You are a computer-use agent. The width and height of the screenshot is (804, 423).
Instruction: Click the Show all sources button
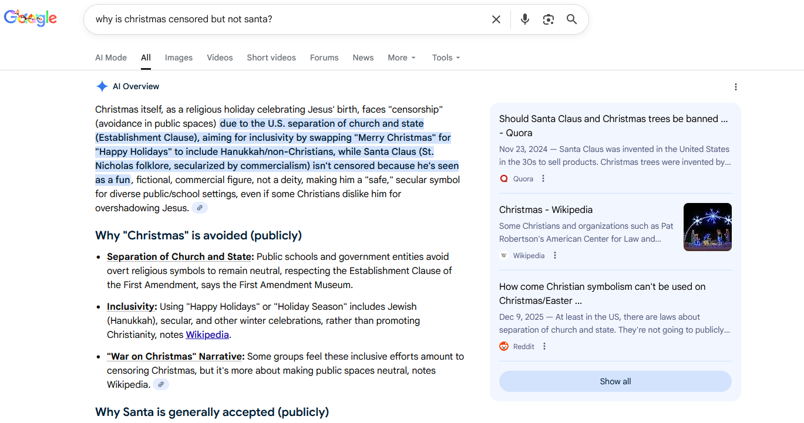coord(615,381)
